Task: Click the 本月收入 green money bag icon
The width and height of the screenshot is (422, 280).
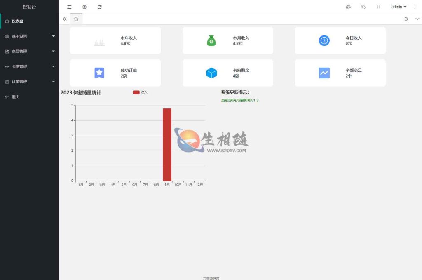Action: coord(211,40)
